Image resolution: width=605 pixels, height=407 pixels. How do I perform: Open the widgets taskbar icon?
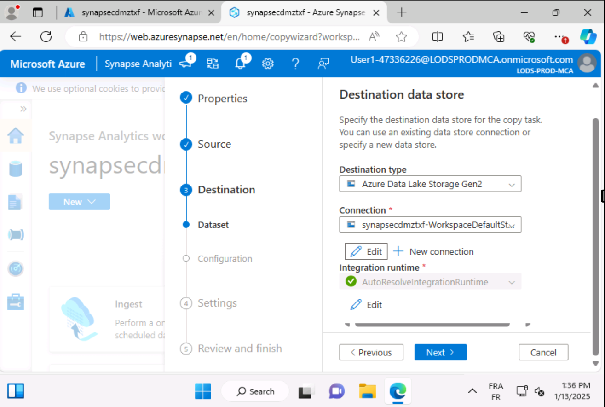pos(16,391)
